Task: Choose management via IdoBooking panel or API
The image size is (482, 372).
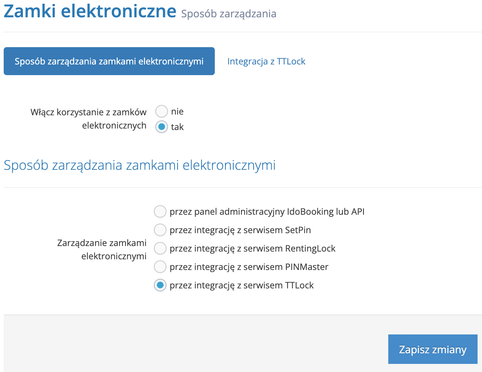Action: (x=160, y=211)
